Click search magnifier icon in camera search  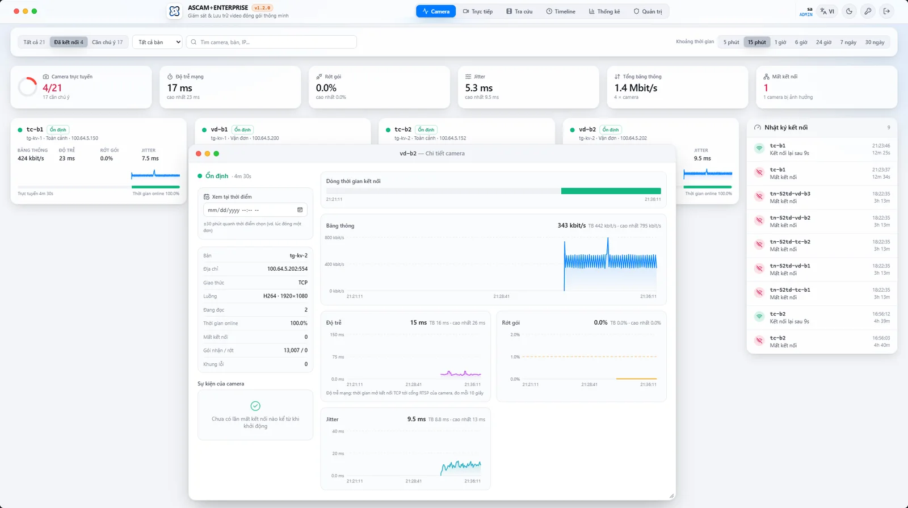tap(194, 42)
